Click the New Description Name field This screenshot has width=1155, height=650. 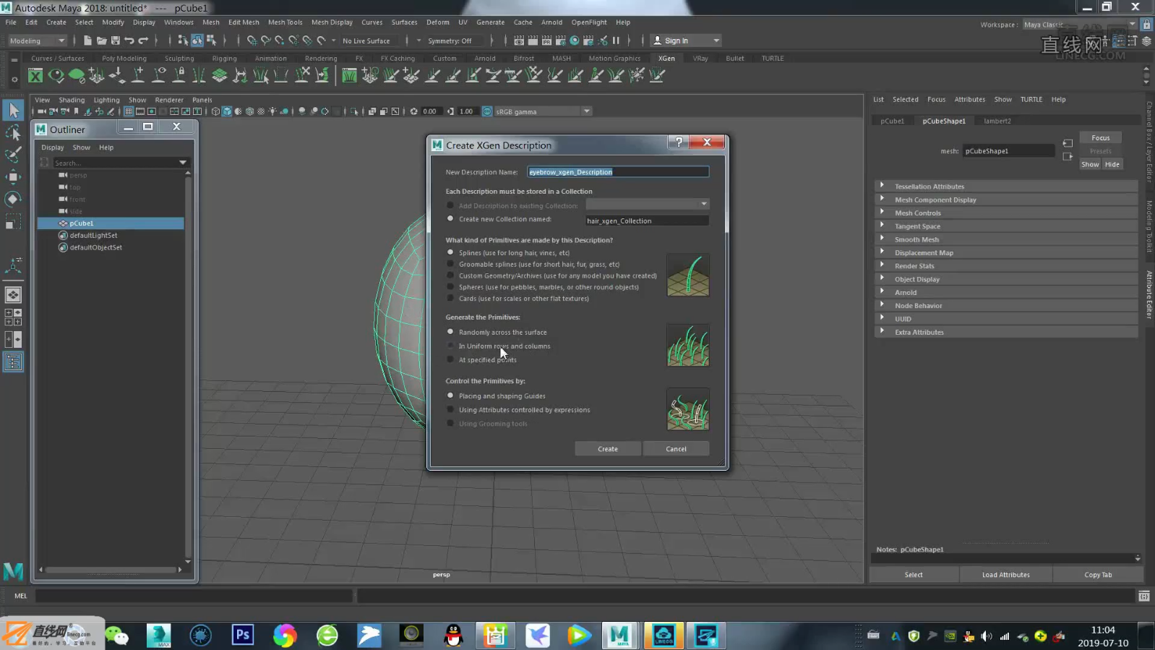(x=618, y=172)
